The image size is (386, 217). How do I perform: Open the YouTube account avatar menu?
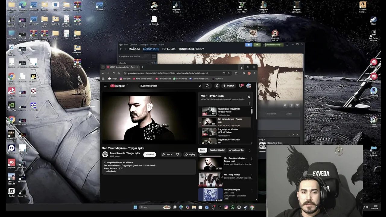[248, 86]
